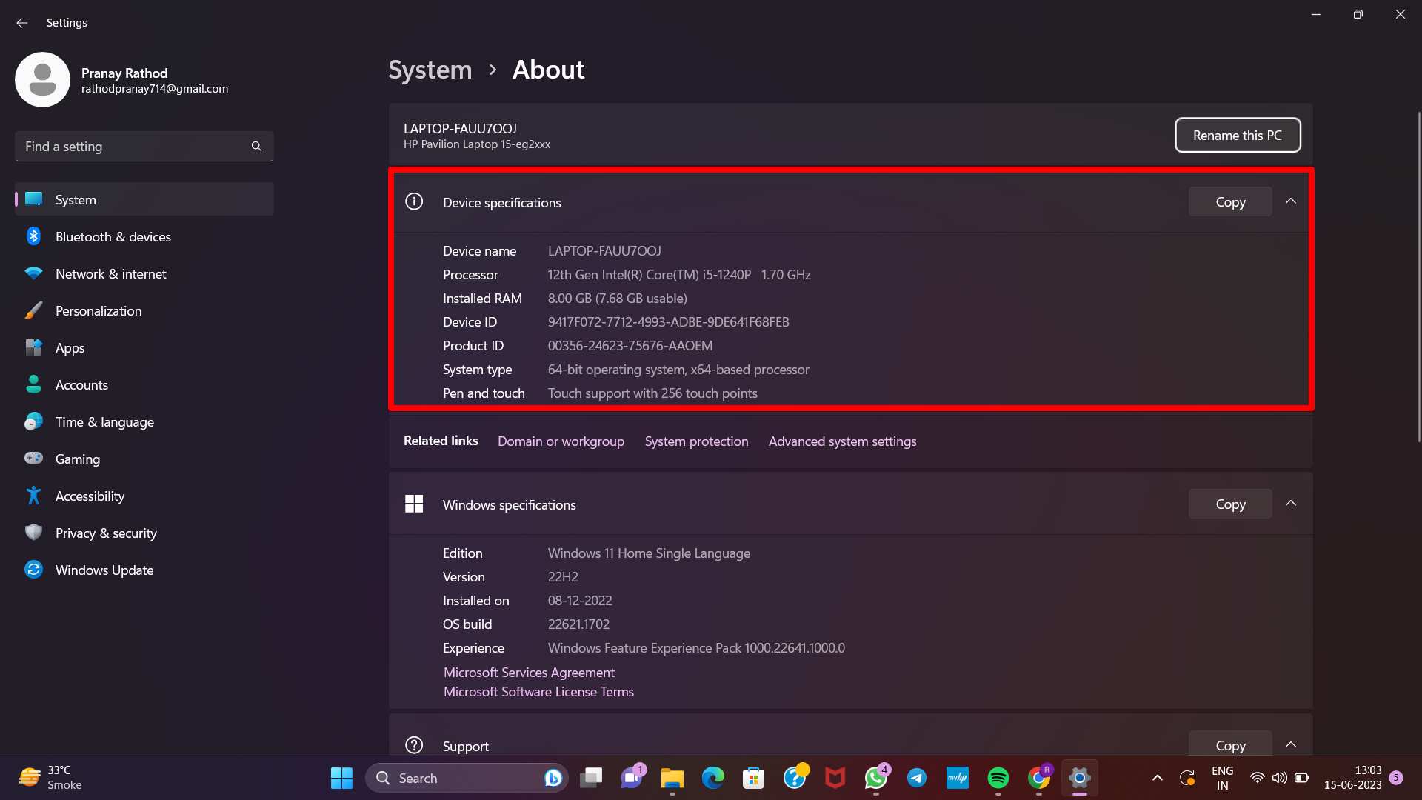
Task: Open Microsoft Edge from the taskbar
Action: (x=713, y=778)
